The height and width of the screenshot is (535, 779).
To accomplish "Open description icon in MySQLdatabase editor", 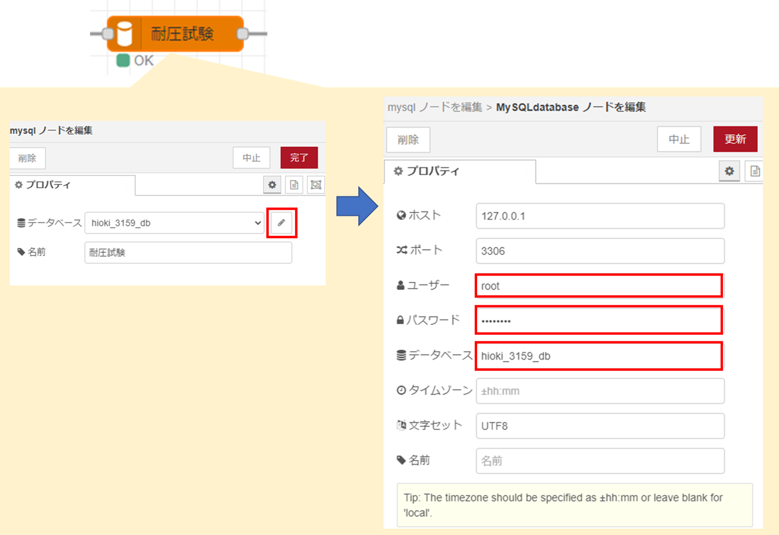I will click(755, 171).
